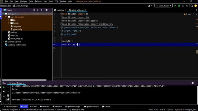Select opened file locate target icon
This screenshot has height=111, width=198.
click(34, 10)
